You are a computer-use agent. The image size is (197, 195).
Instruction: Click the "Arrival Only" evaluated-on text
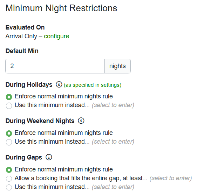[21, 36]
